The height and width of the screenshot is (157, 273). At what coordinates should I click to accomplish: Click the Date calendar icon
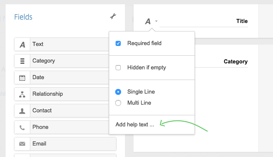tap(22, 77)
